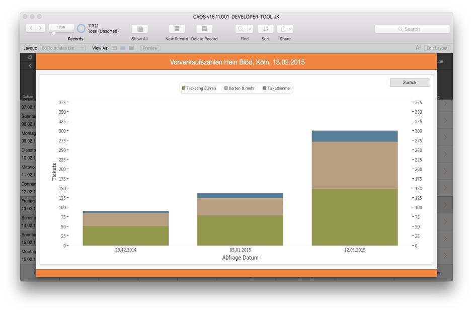Image resolution: width=473 pixels, height=312 pixels.
Task: Open Sort records dialog
Action: 266,29
